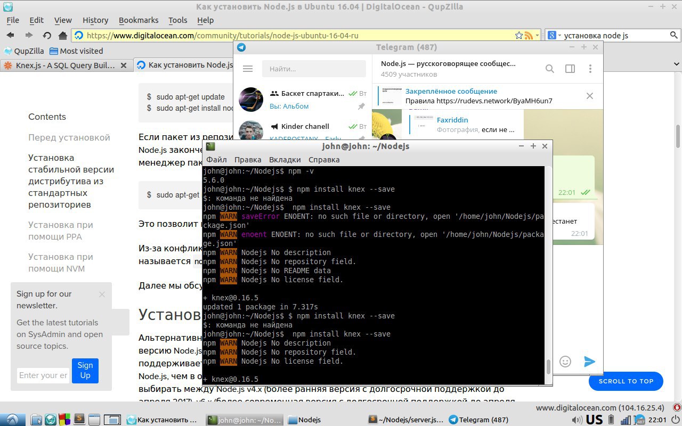The width and height of the screenshot is (682, 426).
Task: Click the power/logout icon in taskbar
Action: pos(676,420)
